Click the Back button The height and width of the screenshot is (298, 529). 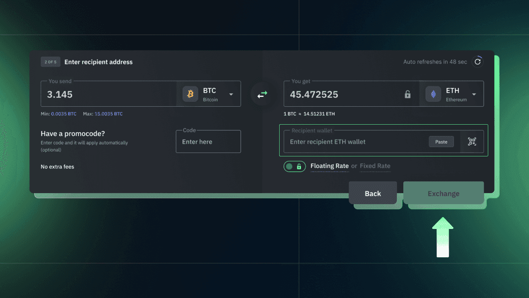point(373,193)
